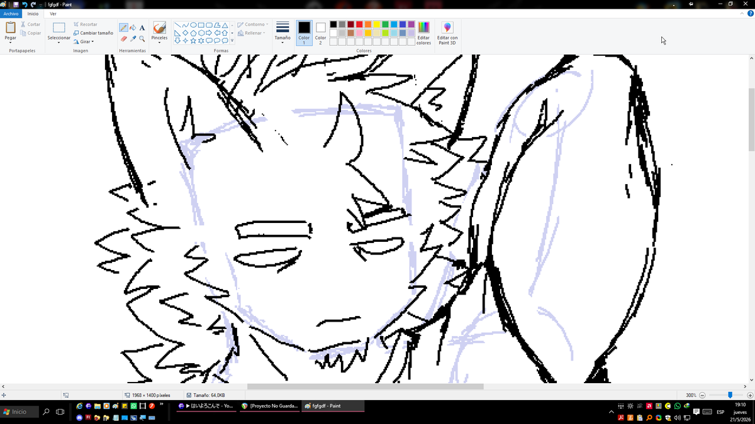755x424 pixels.
Task: Click the zoom out minus button
Action: [x=702, y=395]
